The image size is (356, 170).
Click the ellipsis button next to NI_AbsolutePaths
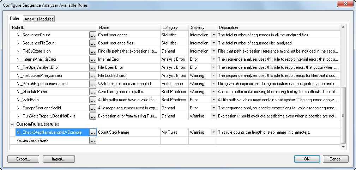pos(93,92)
